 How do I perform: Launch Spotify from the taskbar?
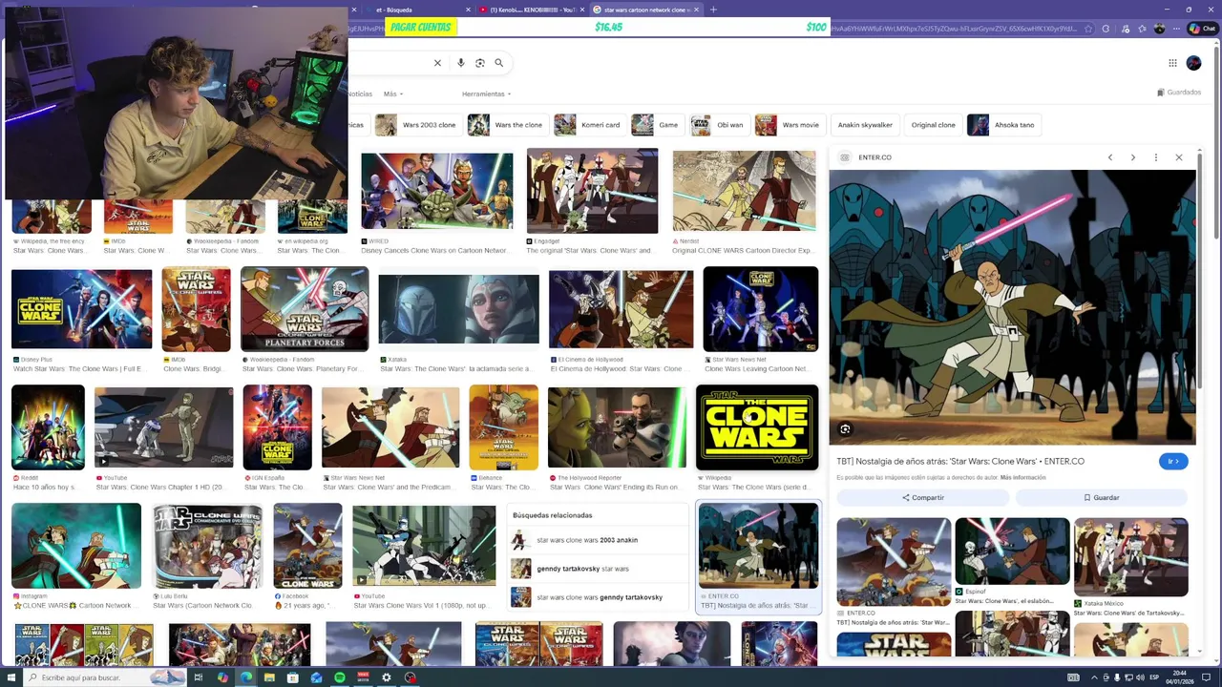coord(340,677)
